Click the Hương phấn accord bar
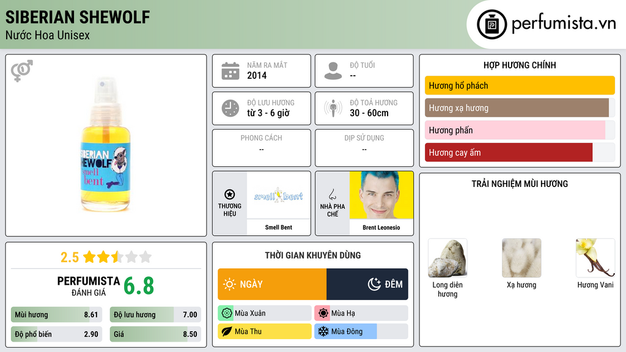The image size is (626, 352). 520,130
